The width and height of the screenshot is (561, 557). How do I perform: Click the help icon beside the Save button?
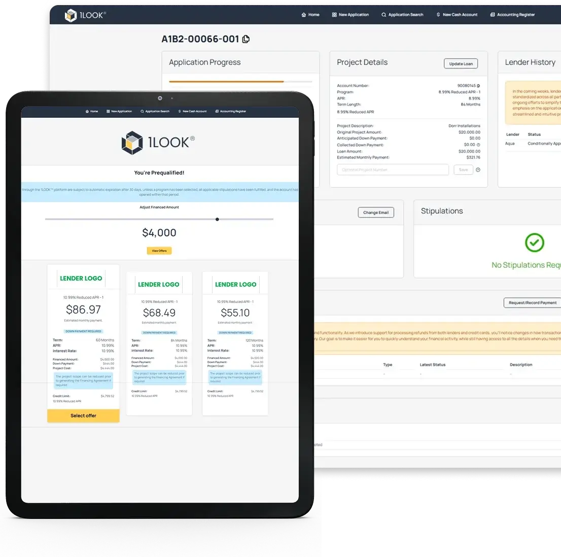(478, 170)
